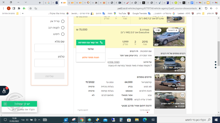Open a new tab with plus button
220x123 pixels.
(40, 3)
